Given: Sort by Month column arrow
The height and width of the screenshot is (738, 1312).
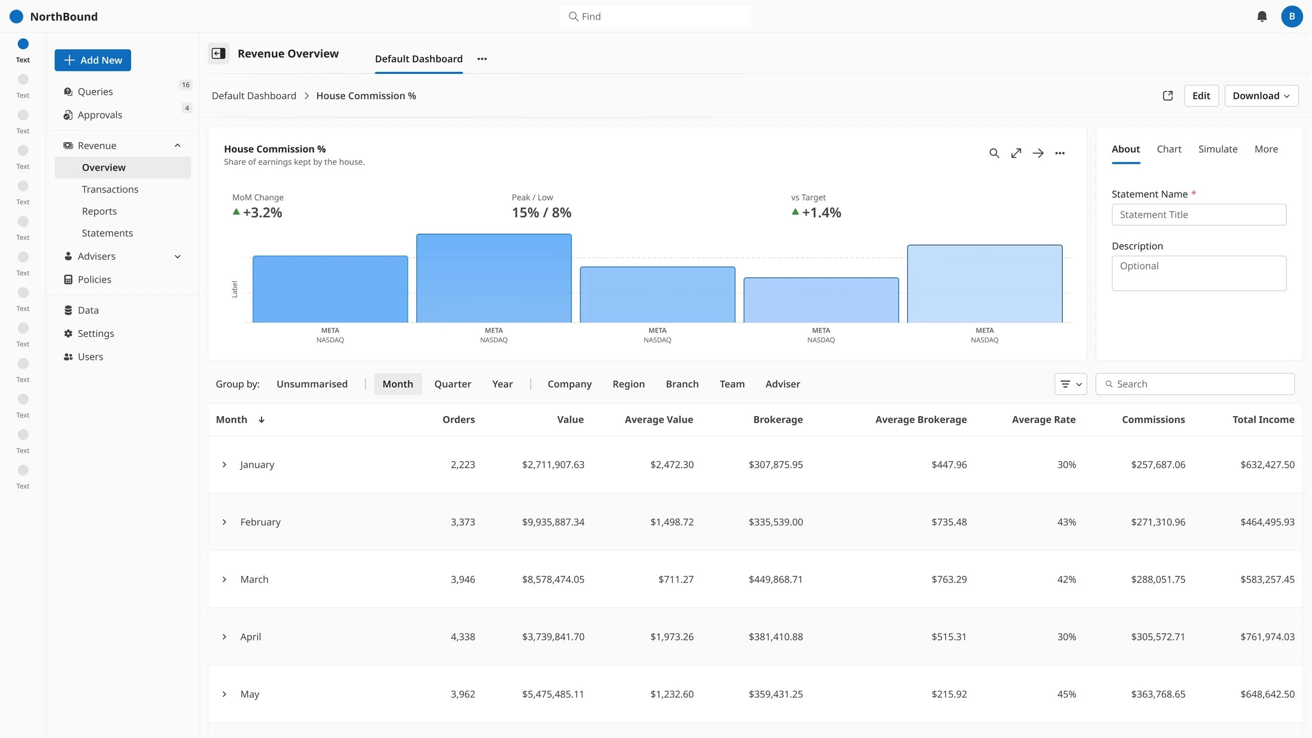Looking at the screenshot, I should pyautogui.click(x=261, y=420).
